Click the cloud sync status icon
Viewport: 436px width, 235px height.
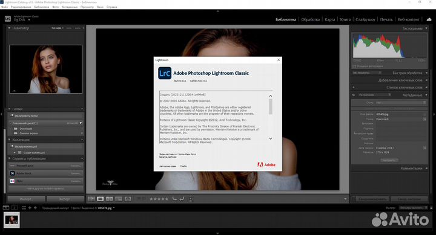429,19
